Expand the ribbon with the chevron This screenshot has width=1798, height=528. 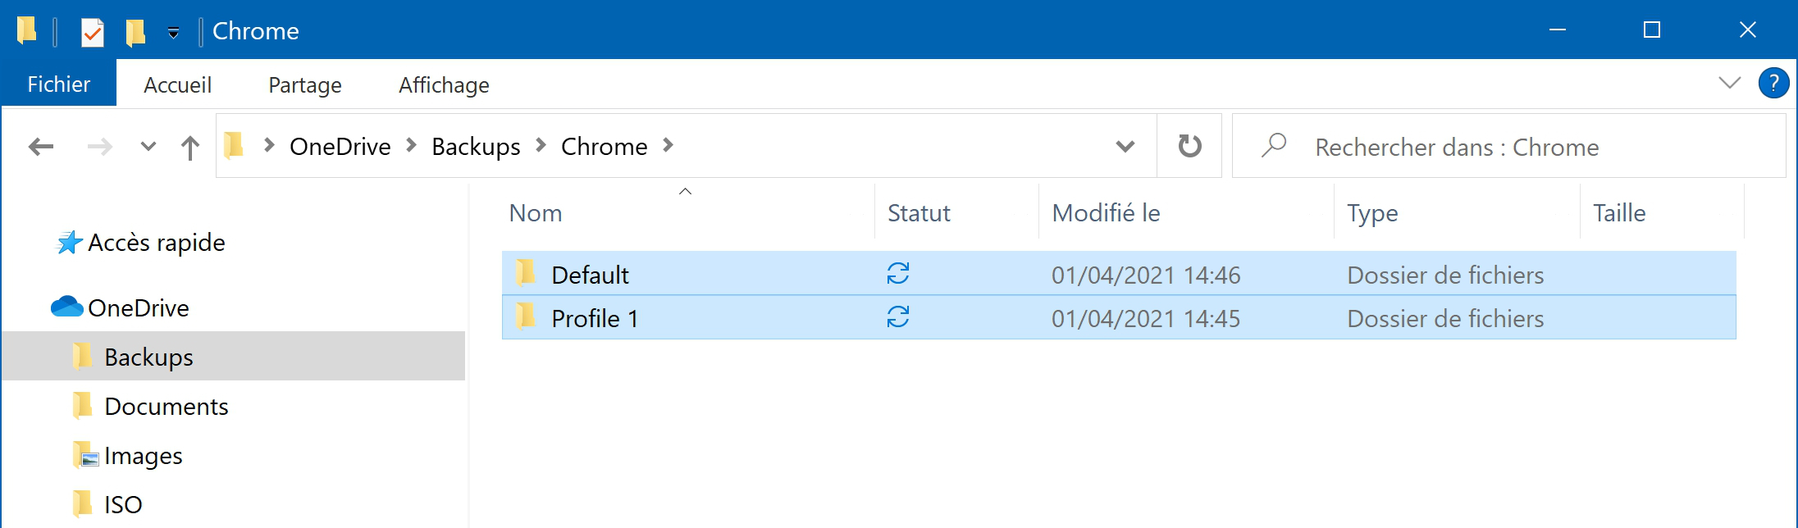tap(1729, 83)
